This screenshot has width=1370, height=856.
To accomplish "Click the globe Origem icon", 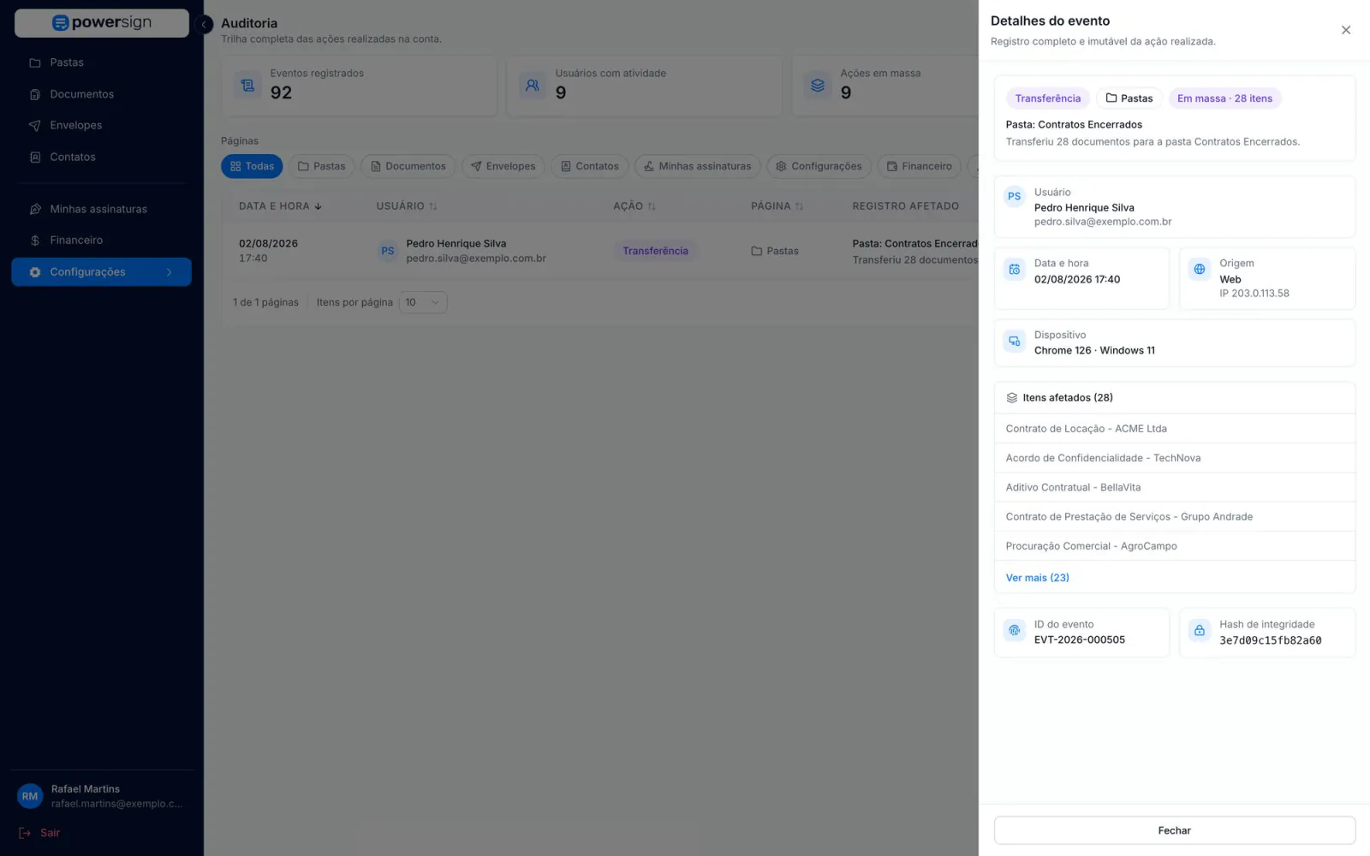I will click(x=1200, y=270).
